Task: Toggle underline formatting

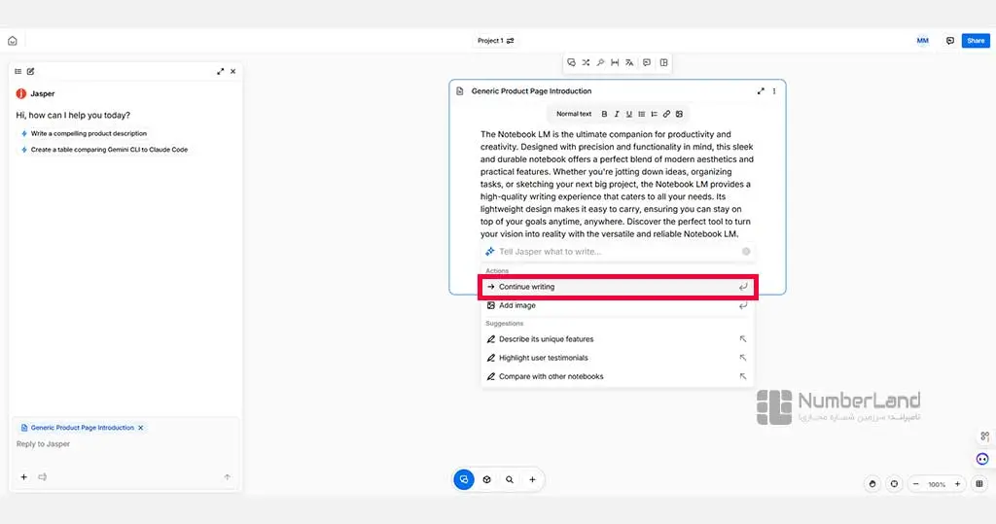Action: pos(629,115)
